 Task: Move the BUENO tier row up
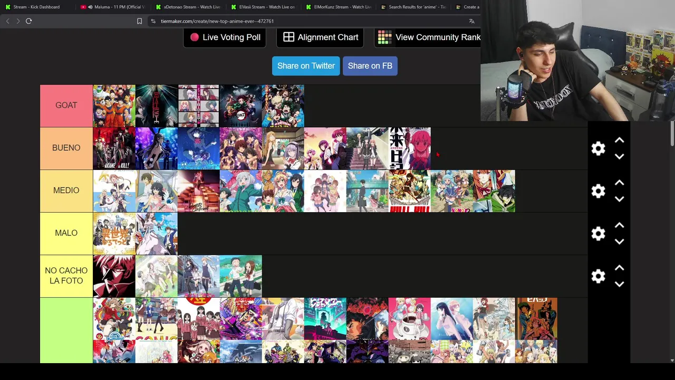pos(619,140)
